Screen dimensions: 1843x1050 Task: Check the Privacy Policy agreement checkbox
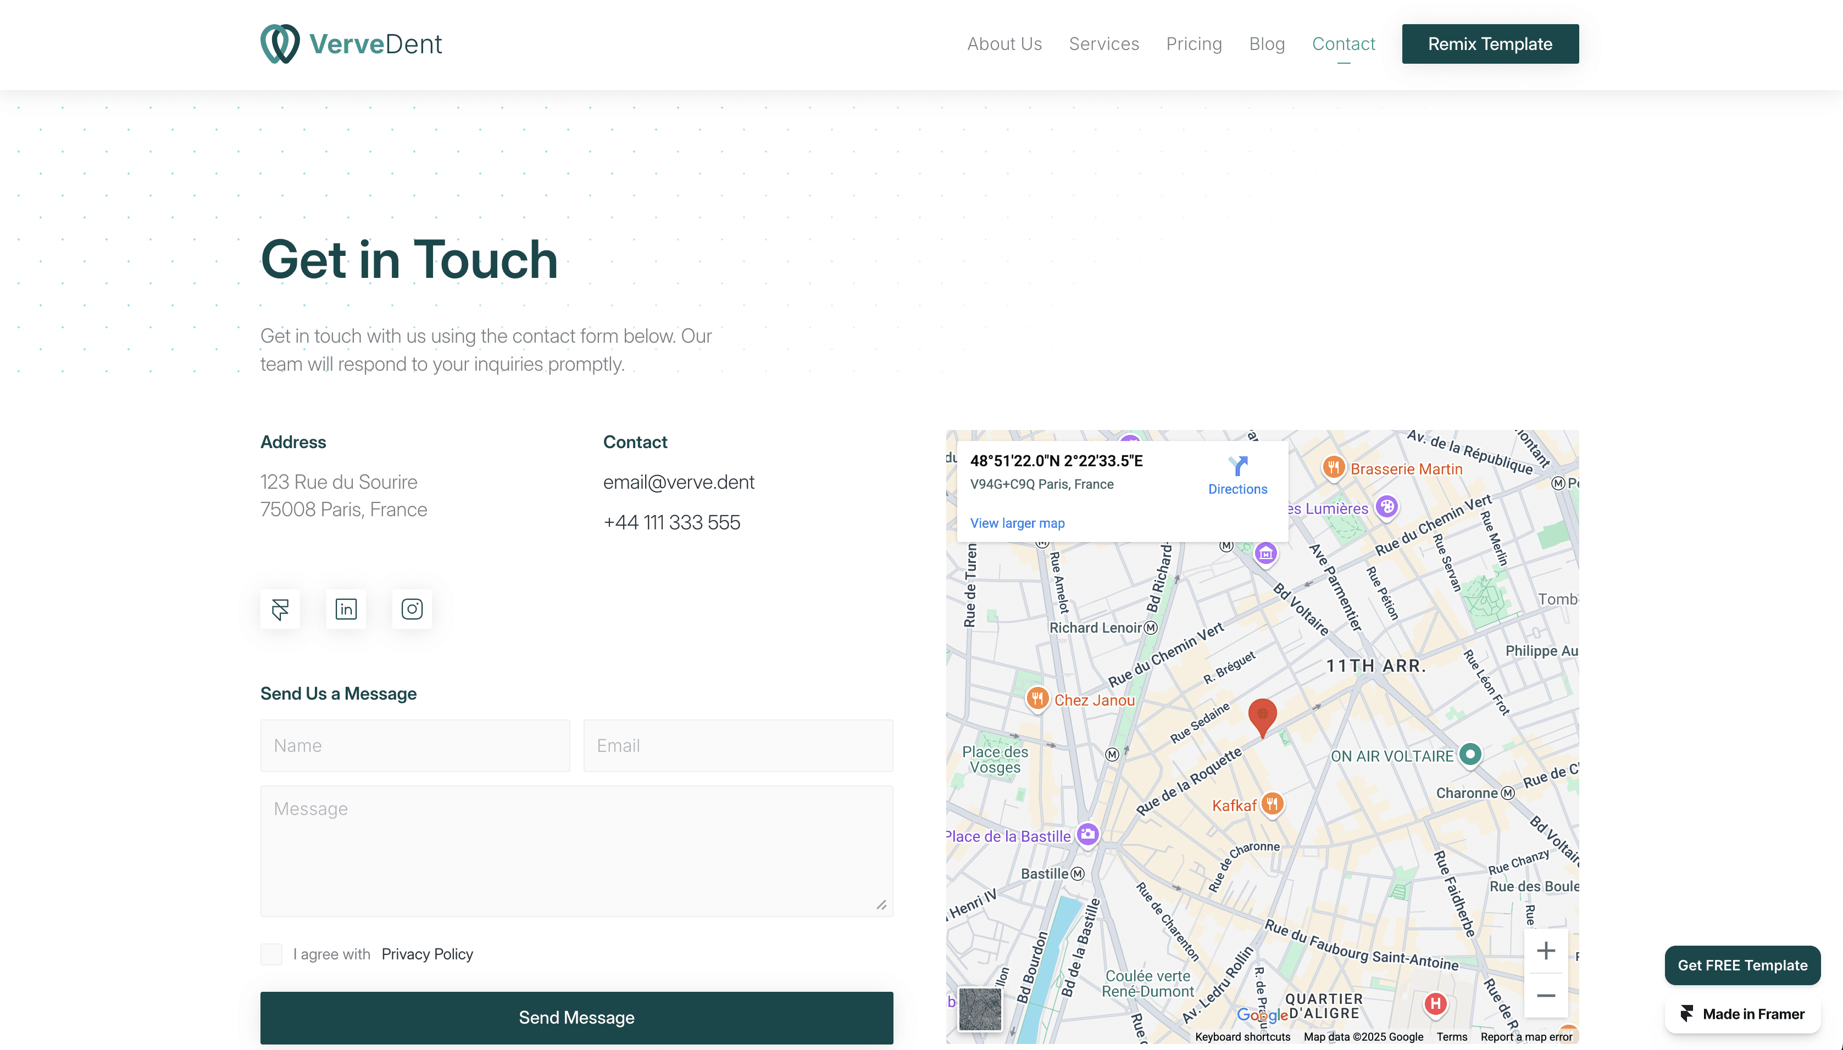pos(271,954)
